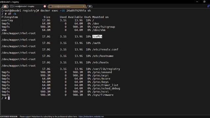Place cursor at the terminal prompt
This screenshot has width=210, height=118.
9,98
